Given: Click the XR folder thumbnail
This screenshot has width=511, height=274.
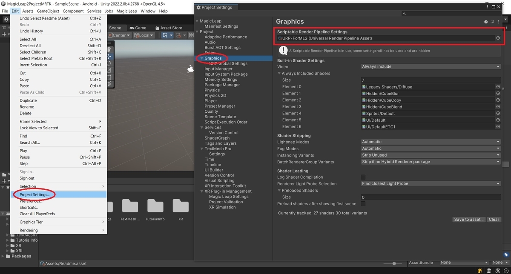Looking at the screenshot, I should coord(181,205).
